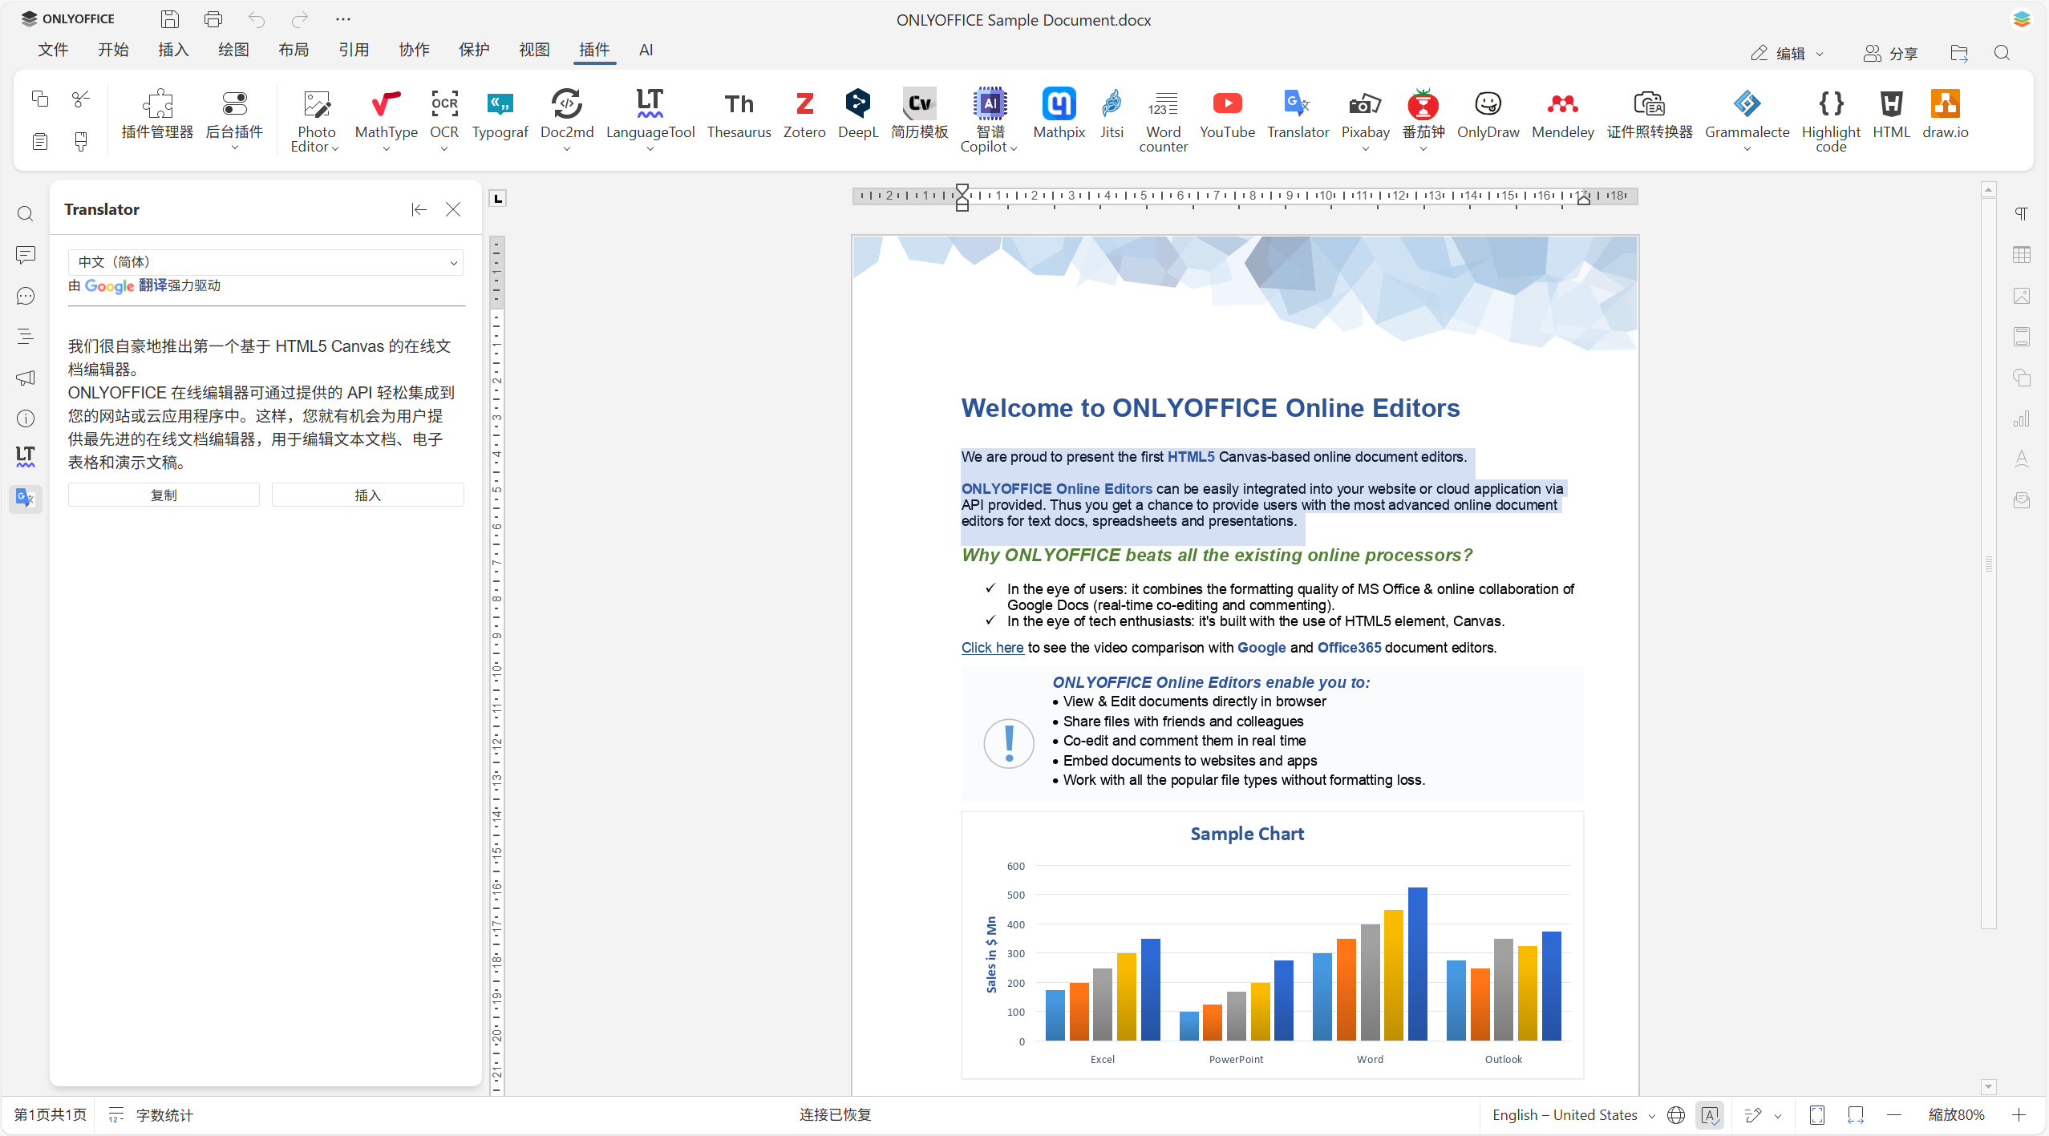The height and width of the screenshot is (1136, 2049).
Task: Toggle spell checking in status bar
Action: click(1709, 1115)
